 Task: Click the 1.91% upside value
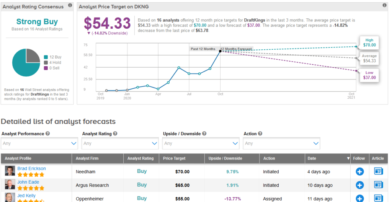point(232,185)
